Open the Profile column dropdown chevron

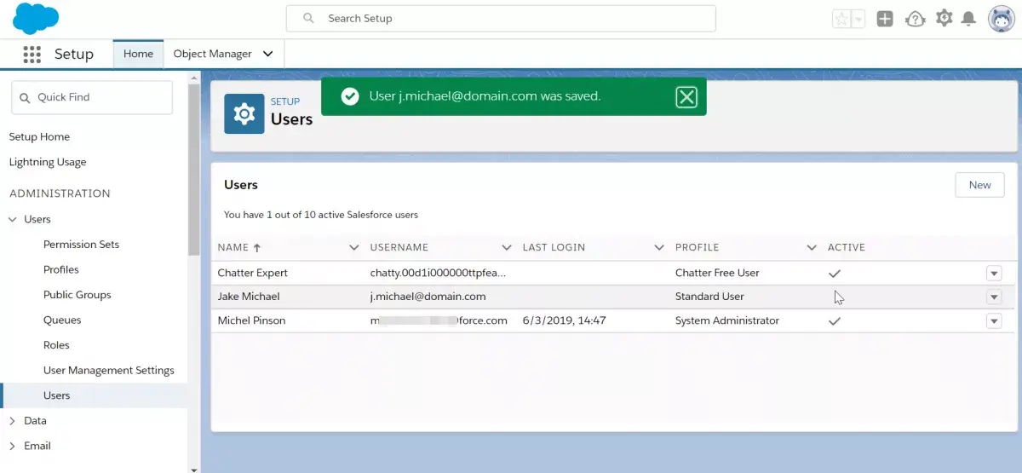pos(812,247)
